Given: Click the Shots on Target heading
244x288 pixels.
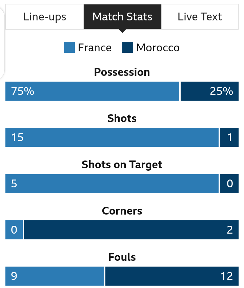Looking at the screenshot, I should coord(122,165).
